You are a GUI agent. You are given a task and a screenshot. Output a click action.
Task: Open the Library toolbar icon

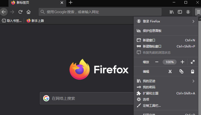point(172,12)
